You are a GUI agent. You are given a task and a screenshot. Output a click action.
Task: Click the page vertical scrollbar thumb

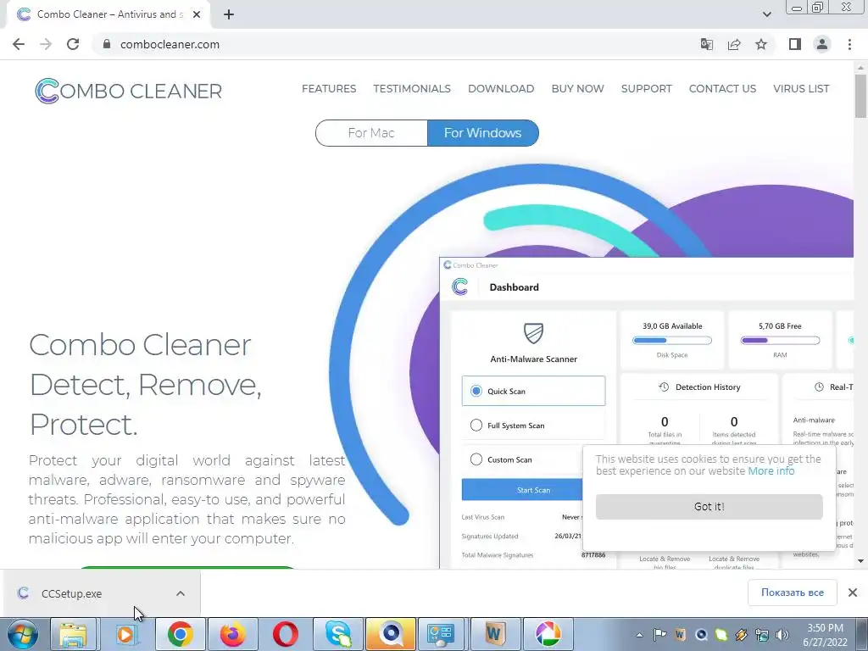click(860, 95)
